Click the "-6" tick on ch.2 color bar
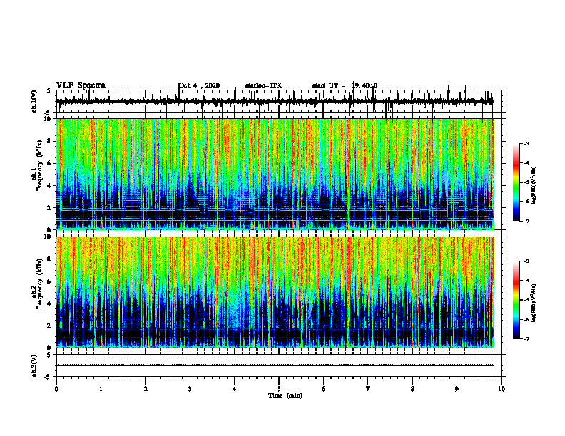Image resolution: width=565 pixels, height=436 pixels. click(526, 319)
